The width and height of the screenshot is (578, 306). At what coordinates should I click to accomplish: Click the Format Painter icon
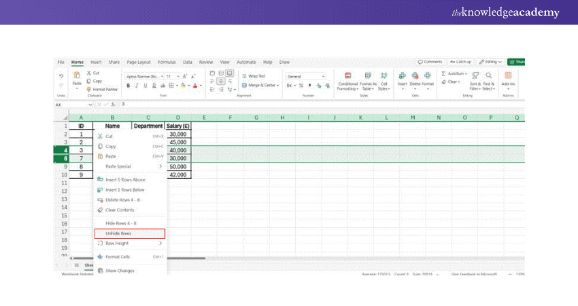[x=90, y=89]
